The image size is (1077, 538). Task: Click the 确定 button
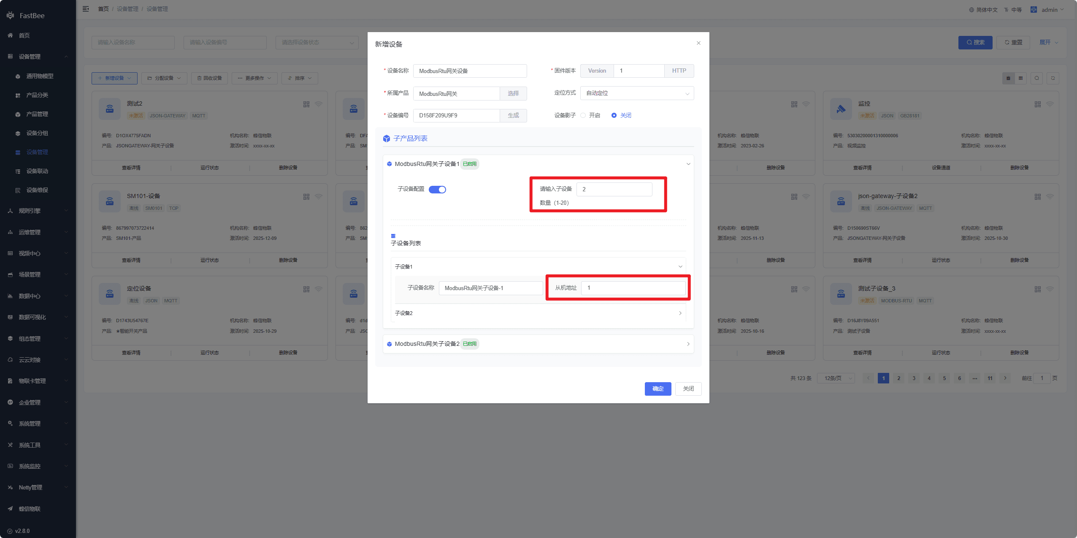658,389
